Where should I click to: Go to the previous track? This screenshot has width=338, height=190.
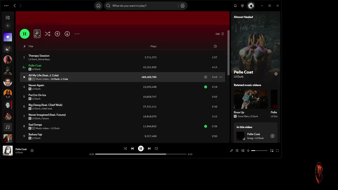coord(132,149)
